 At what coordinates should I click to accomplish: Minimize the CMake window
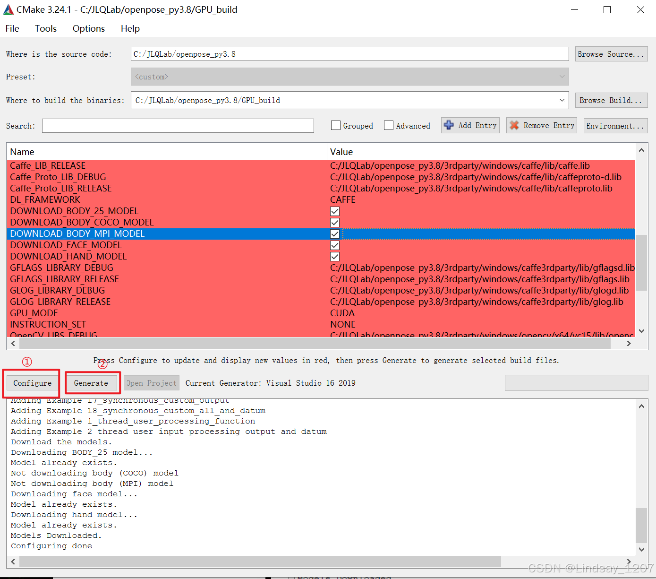click(x=574, y=9)
